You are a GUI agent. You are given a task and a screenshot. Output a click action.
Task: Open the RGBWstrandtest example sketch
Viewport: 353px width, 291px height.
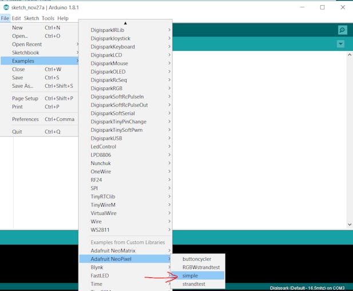(197, 267)
